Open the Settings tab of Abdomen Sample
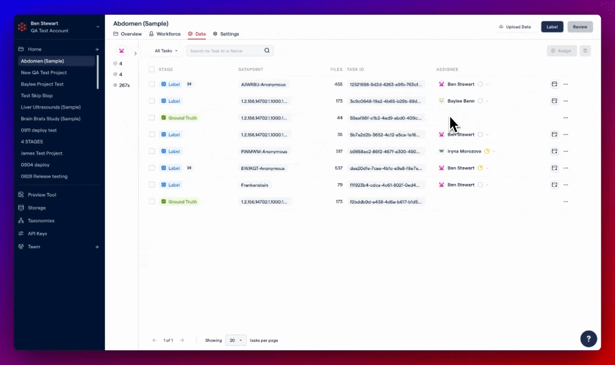 (x=226, y=34)
